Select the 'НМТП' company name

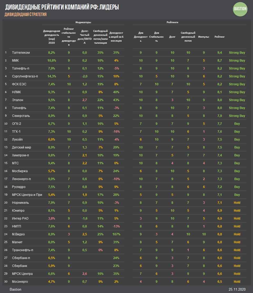pos(16,226)
